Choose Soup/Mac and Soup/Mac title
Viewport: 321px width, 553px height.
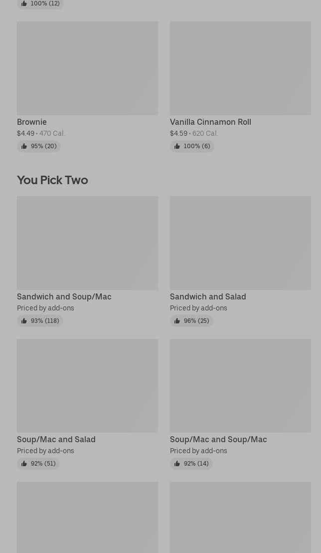[x=218, y=440]
